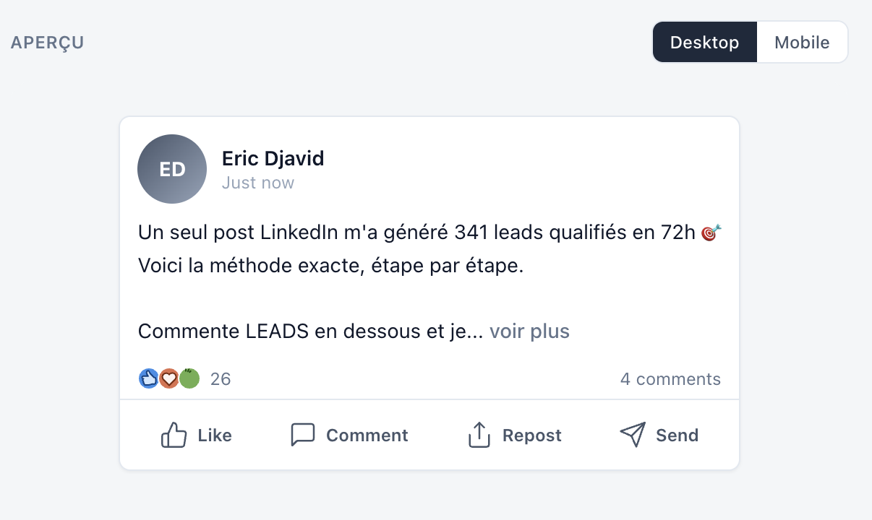The image size is (872, 520).
Task: Click the Eric Djavid profile name
Action: [273, 158]
